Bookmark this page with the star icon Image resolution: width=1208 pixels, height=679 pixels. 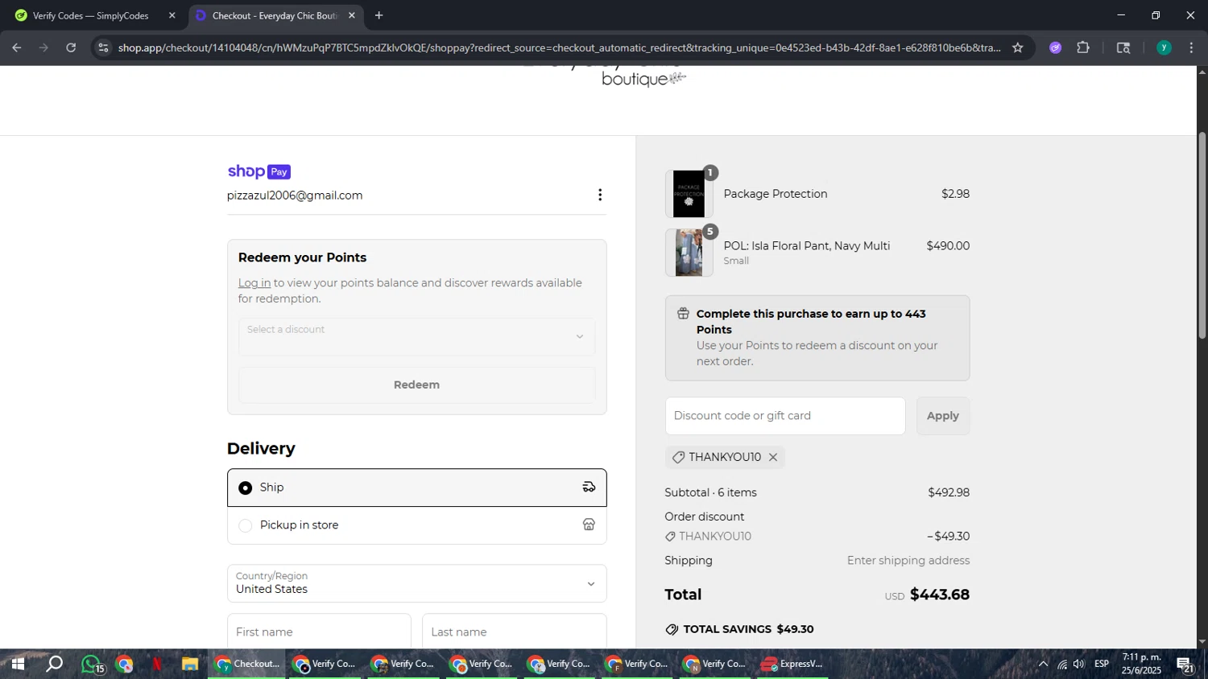[1017, 47]
